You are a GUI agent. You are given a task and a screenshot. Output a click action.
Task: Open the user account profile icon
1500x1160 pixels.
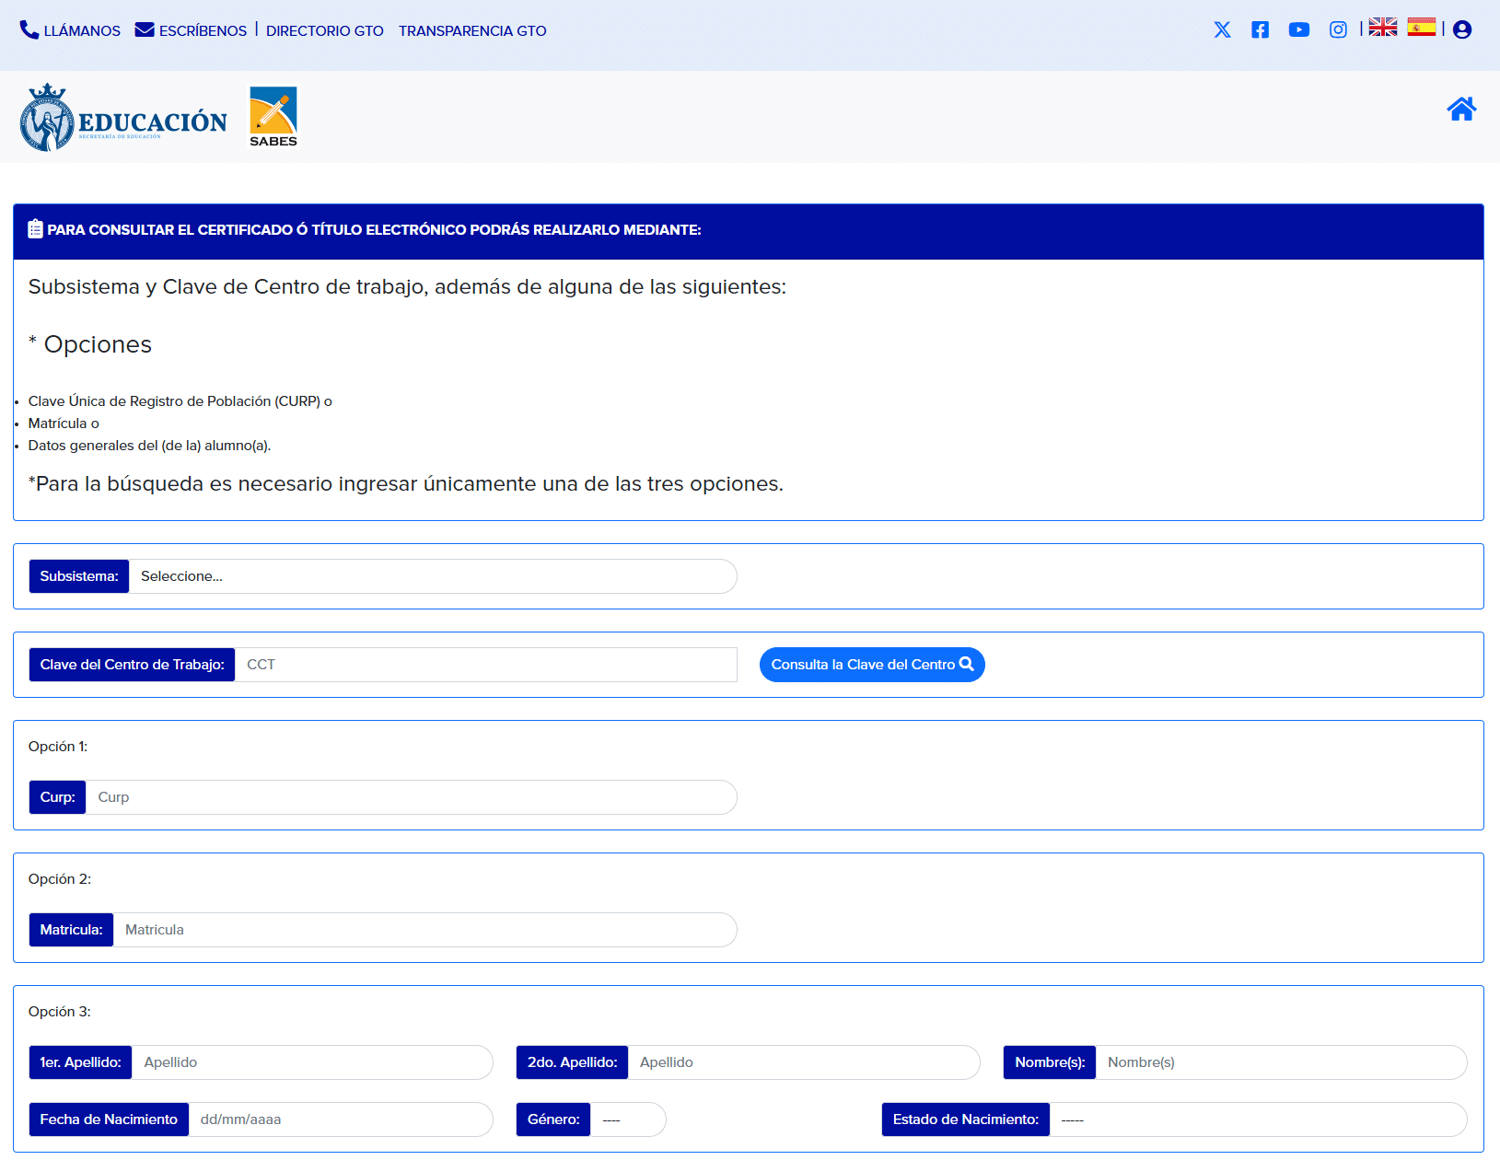[1461, 29]
